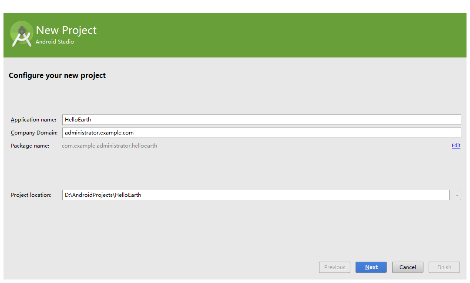Click the Next button
This screenshot has height=283, width=470.
pos(371,267)
